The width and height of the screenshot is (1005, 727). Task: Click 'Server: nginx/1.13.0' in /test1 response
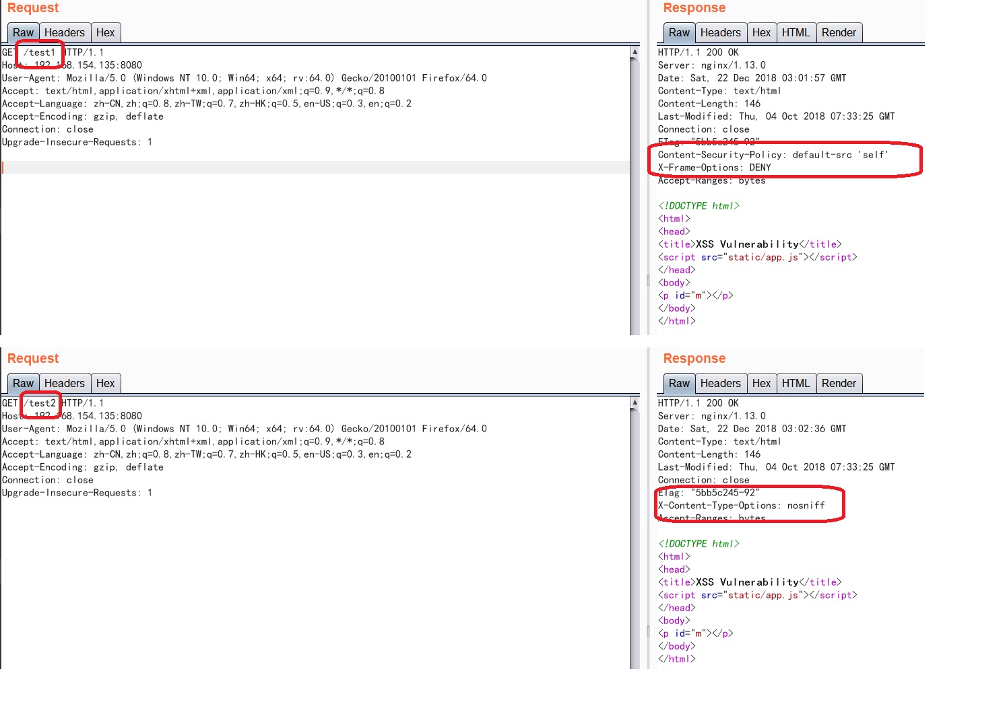coord(711,65)
